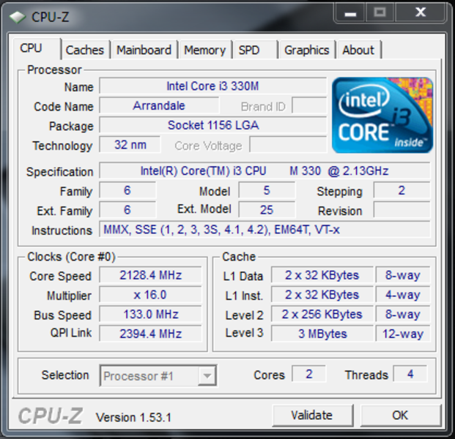Screen dimensions: 455x439
Task: Click the Level 3 12-way associativity value
Action: click(x=403, y=334)
